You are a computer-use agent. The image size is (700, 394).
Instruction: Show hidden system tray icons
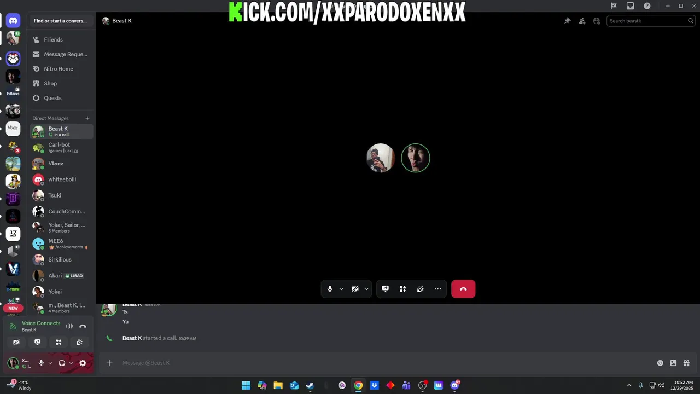point(629,385)
